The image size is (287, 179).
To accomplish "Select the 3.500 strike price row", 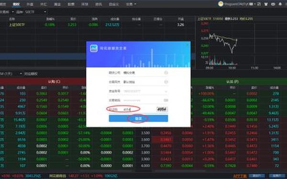I will tap(145, 133).
